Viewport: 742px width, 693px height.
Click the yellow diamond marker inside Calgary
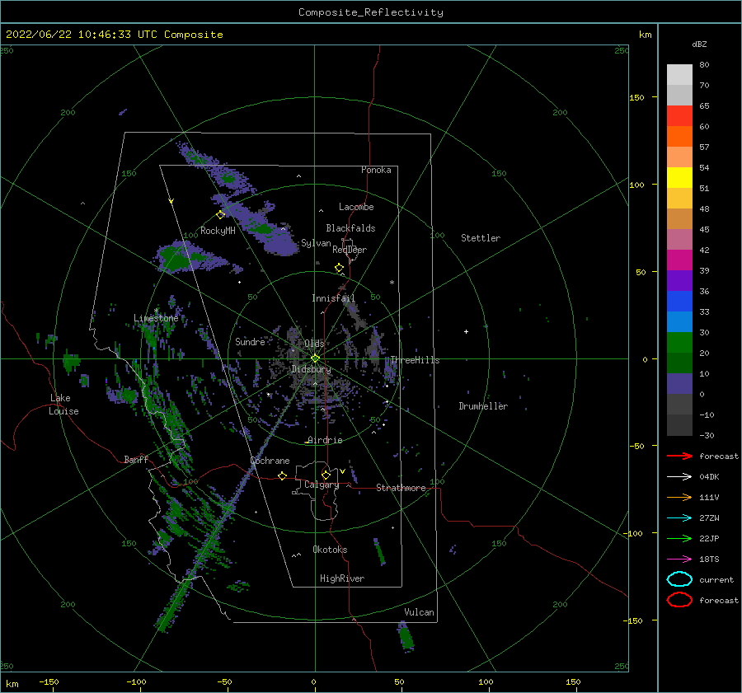[326, 475]
